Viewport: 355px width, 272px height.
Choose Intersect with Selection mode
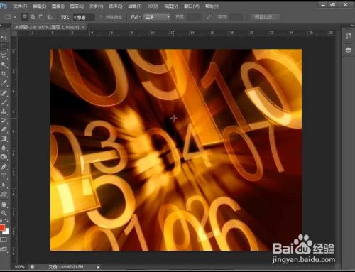[50, 17]
